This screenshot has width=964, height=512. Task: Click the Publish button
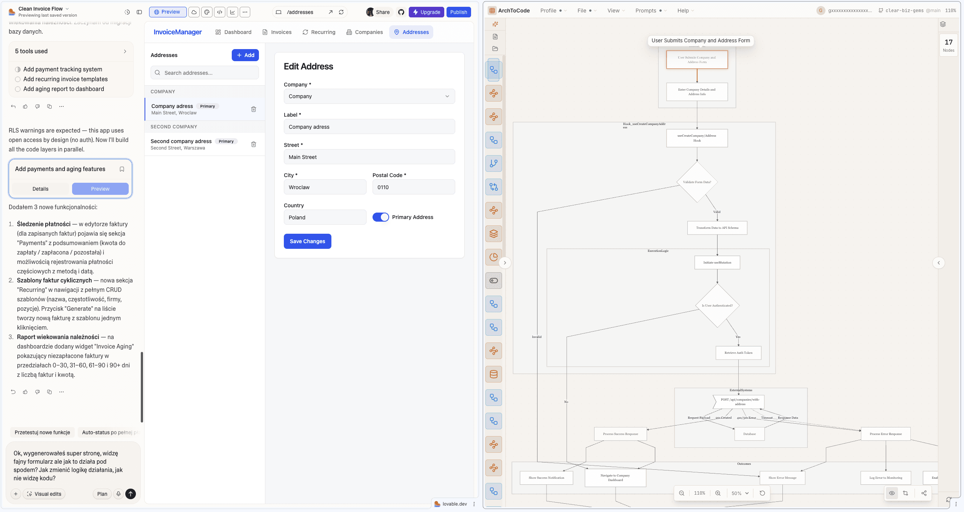pyautogui.click(x=458, y=12)
